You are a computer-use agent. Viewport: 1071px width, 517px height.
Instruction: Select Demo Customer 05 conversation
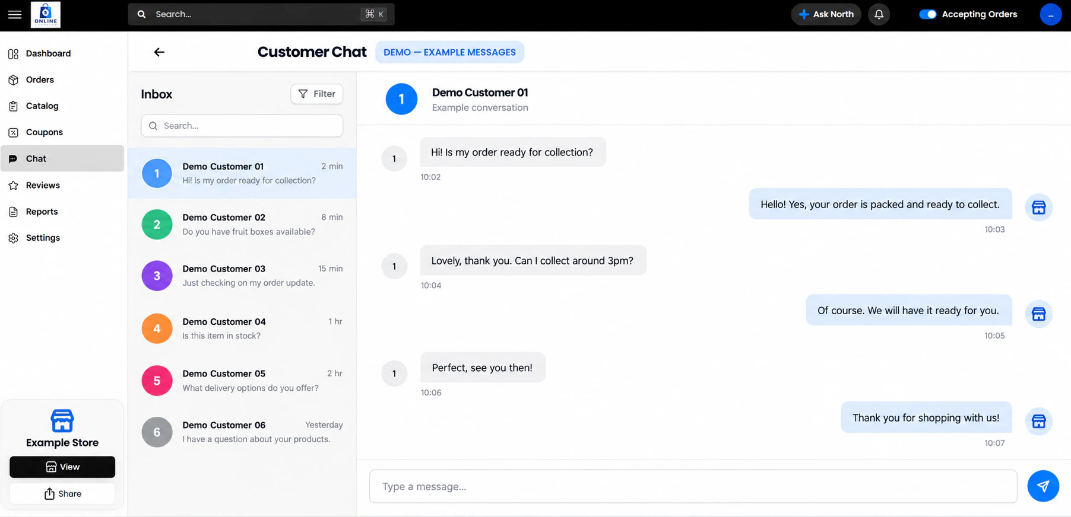pos(242,381)
